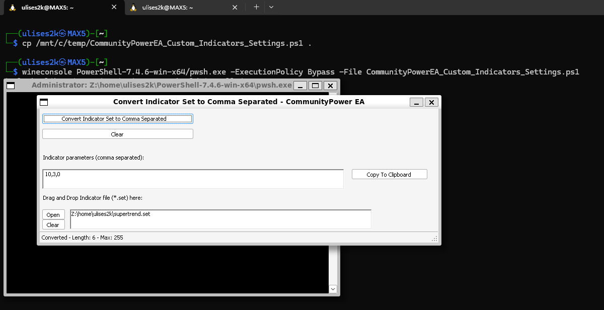Close the Convert Indicator Set dialog
604x310 pixels.
(x=431, y=102)
